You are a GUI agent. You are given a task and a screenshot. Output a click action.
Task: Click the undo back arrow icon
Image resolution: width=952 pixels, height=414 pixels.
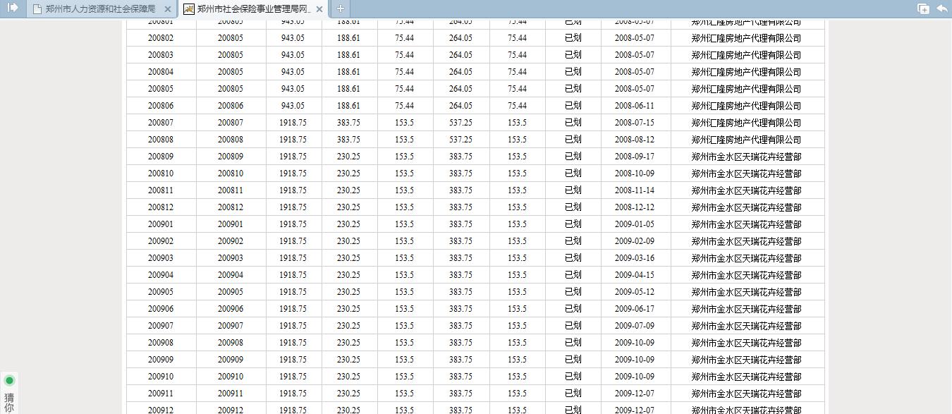click(x=942, y=8)
